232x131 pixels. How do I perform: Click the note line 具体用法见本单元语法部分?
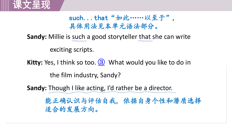click(x=114, y=27)
